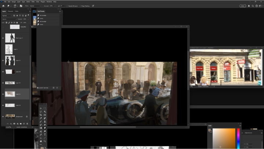Viewport: 264px width, 149px height.
Task: Click the Share button
Action: click(x=243, y=6)
